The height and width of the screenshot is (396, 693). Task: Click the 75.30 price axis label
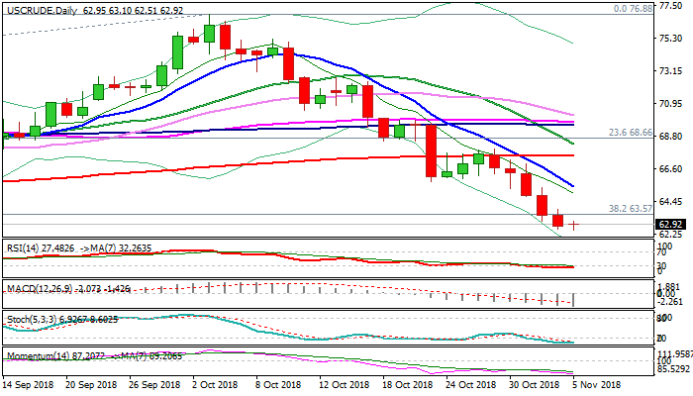669,39
